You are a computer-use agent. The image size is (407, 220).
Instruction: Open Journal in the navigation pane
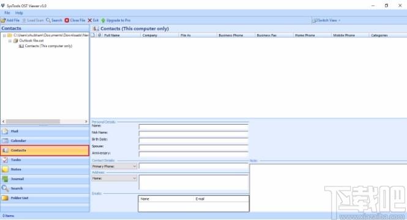[45, 179]
